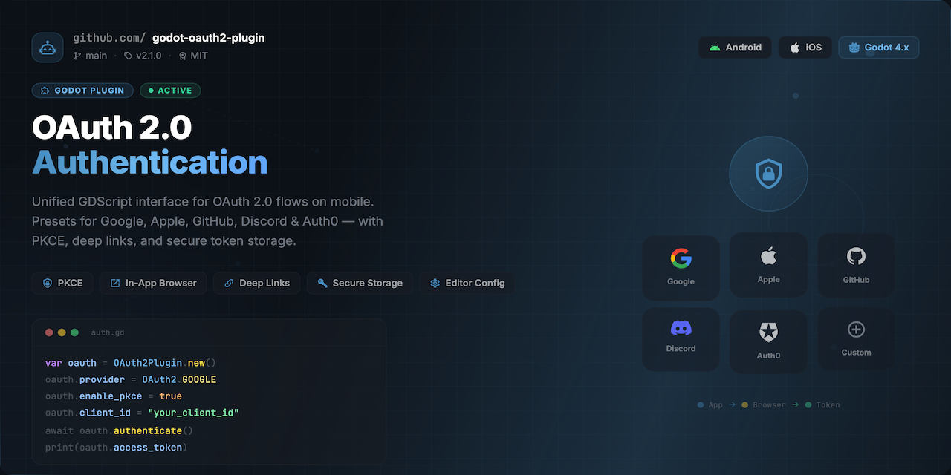Click the blue "Authentication" heading
The image size is (951, 475).
(149, 162)
